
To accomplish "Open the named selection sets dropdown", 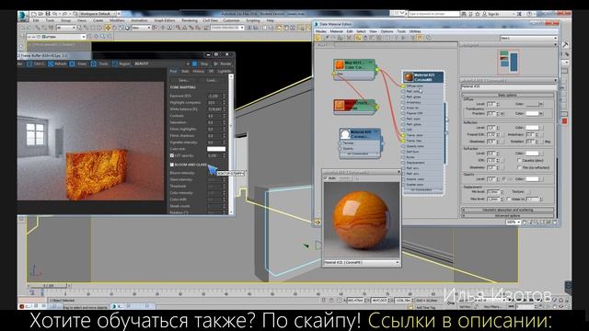I will 226,28.
